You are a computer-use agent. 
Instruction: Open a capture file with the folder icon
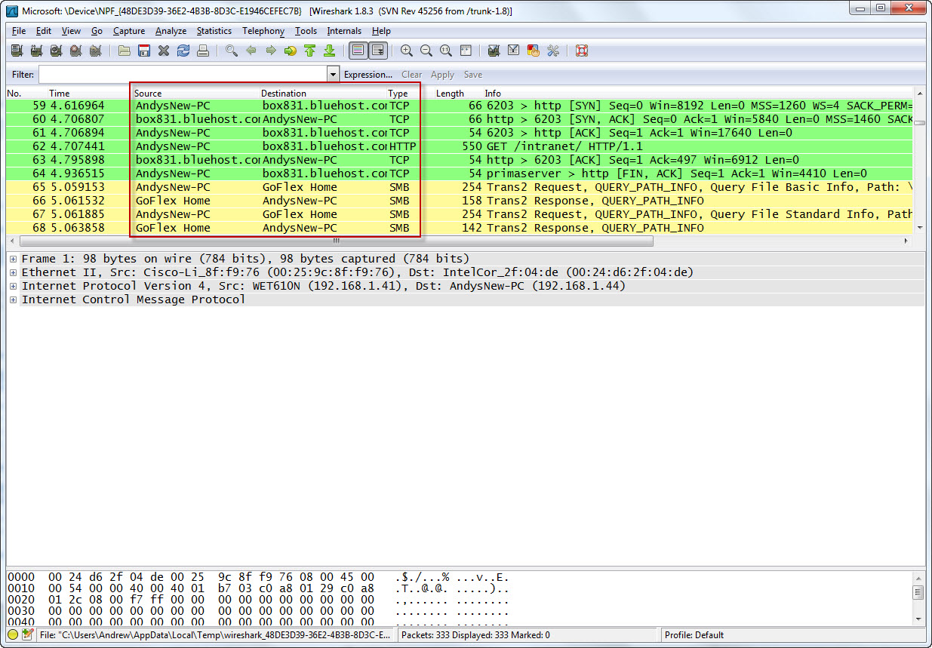(x=125, y=51)
